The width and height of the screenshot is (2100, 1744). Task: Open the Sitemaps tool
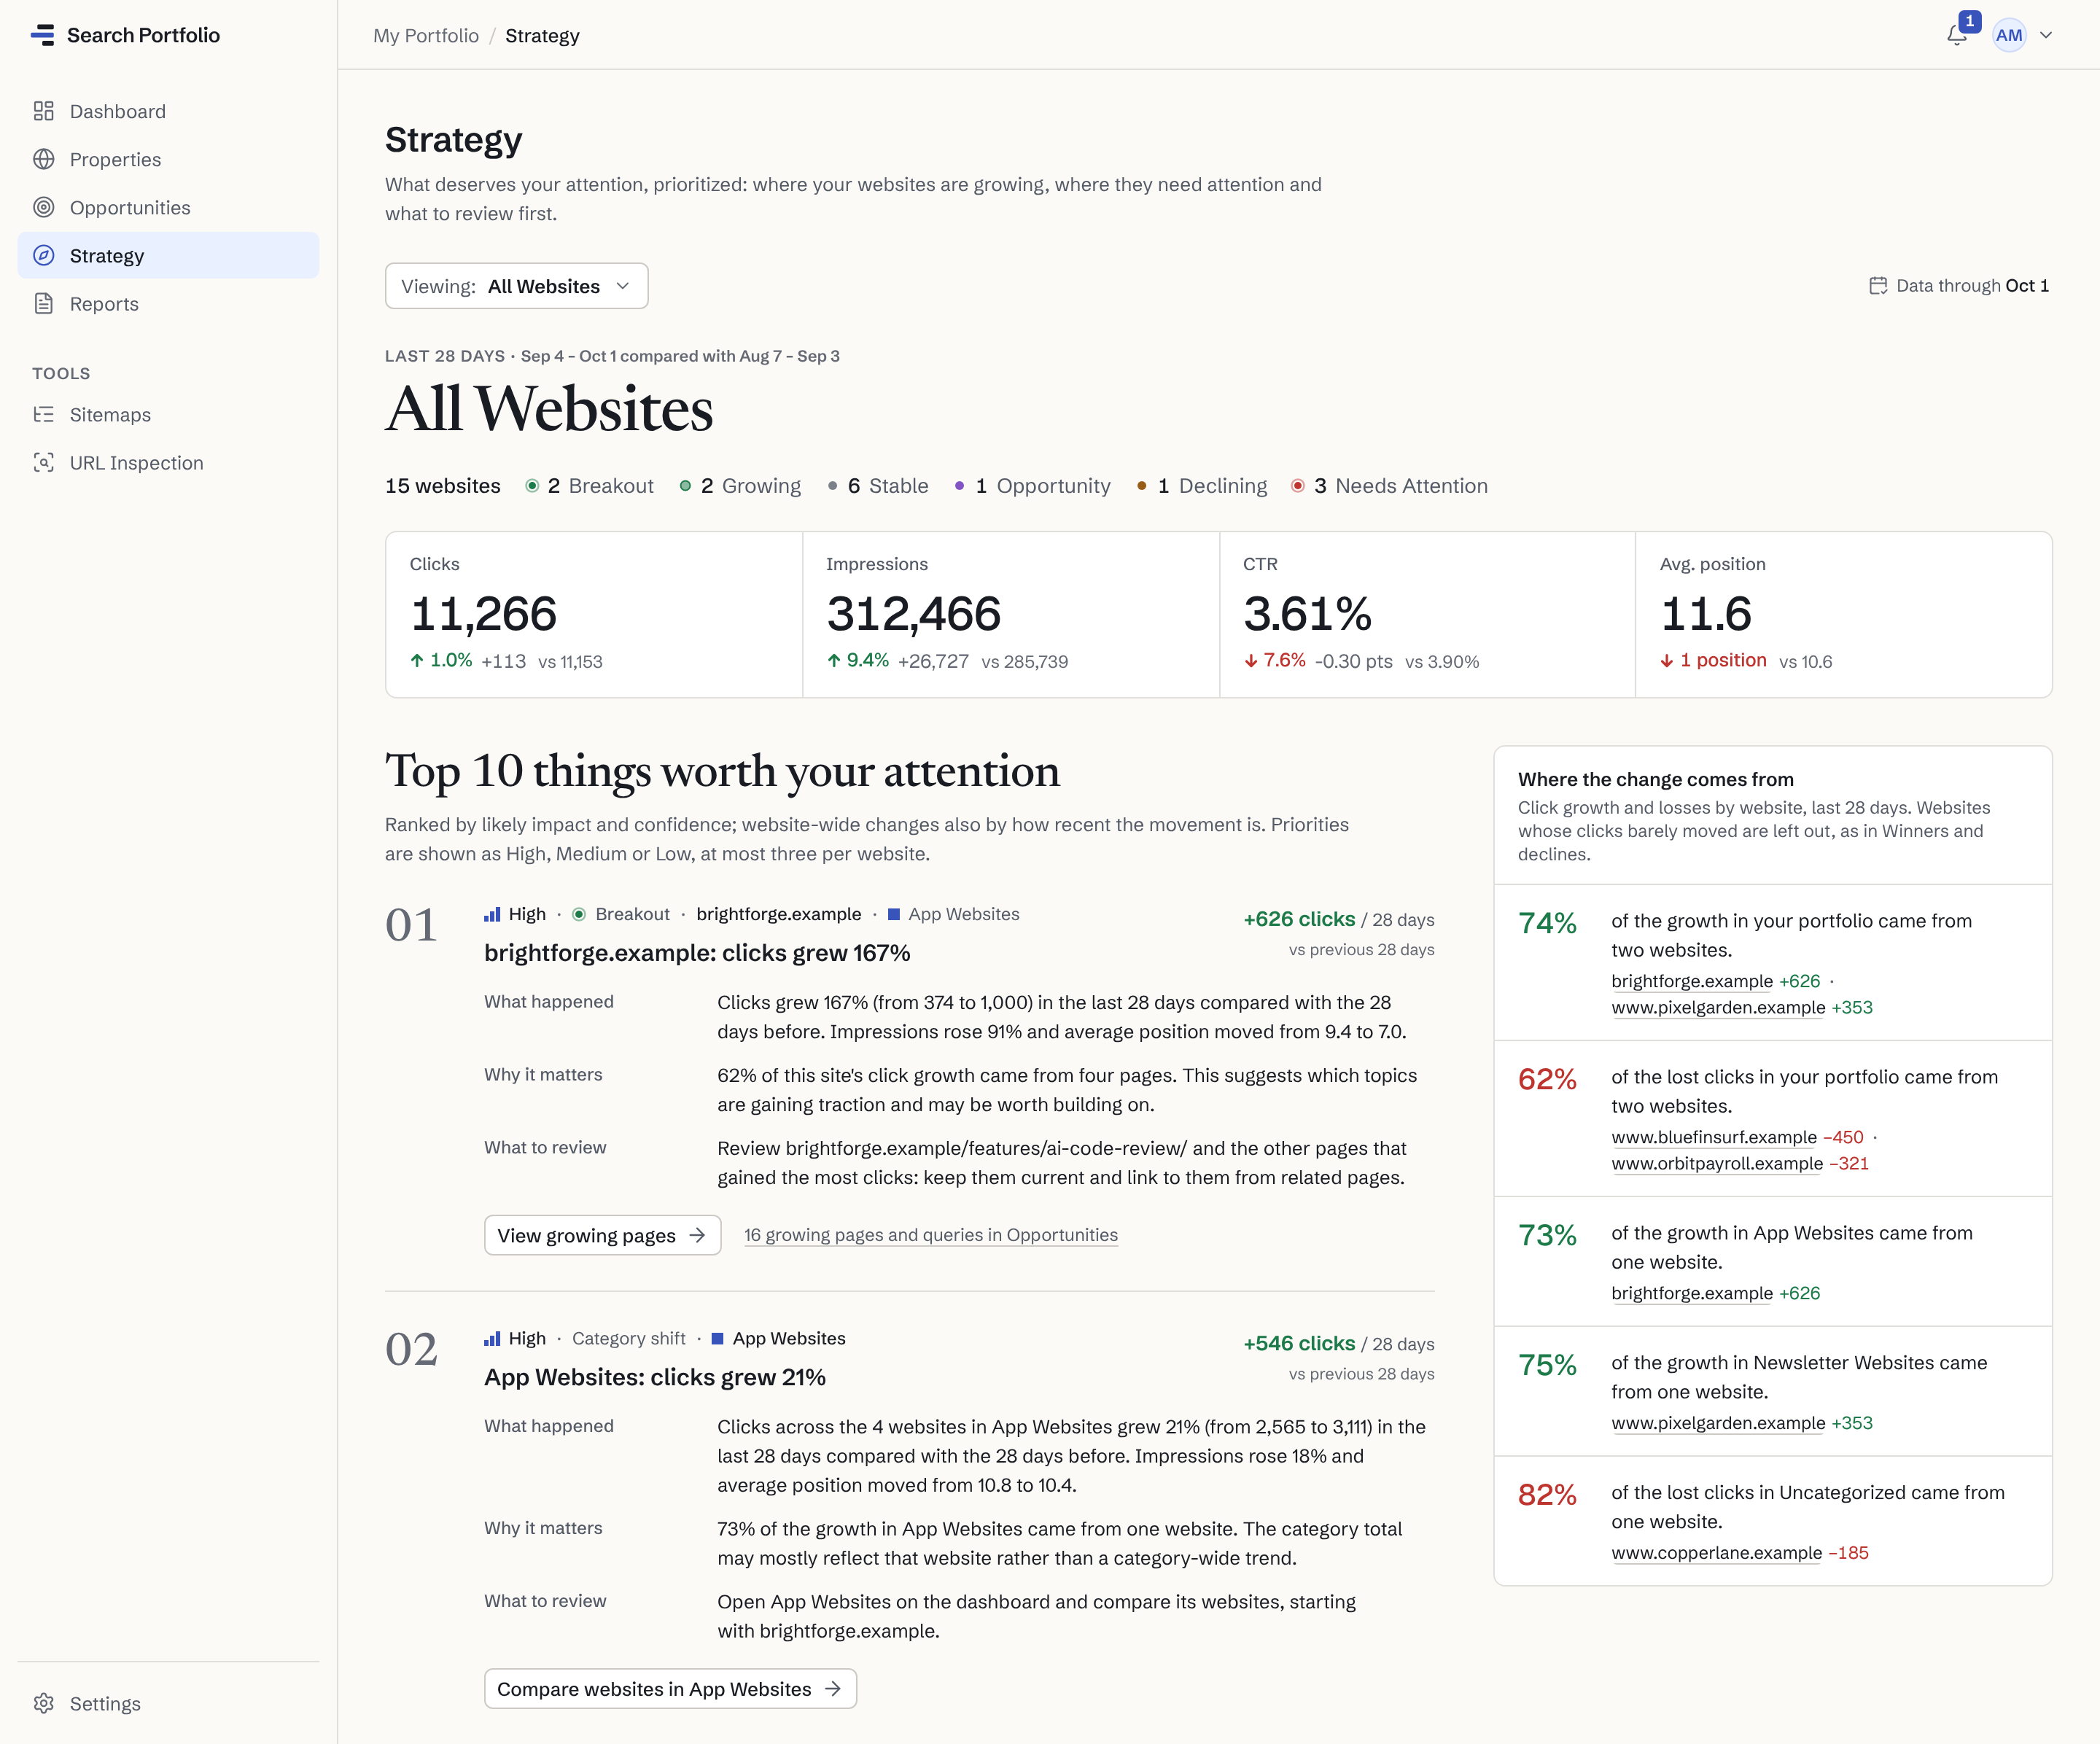[168, 414]
